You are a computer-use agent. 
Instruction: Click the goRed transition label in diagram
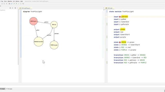coord(38,30)
